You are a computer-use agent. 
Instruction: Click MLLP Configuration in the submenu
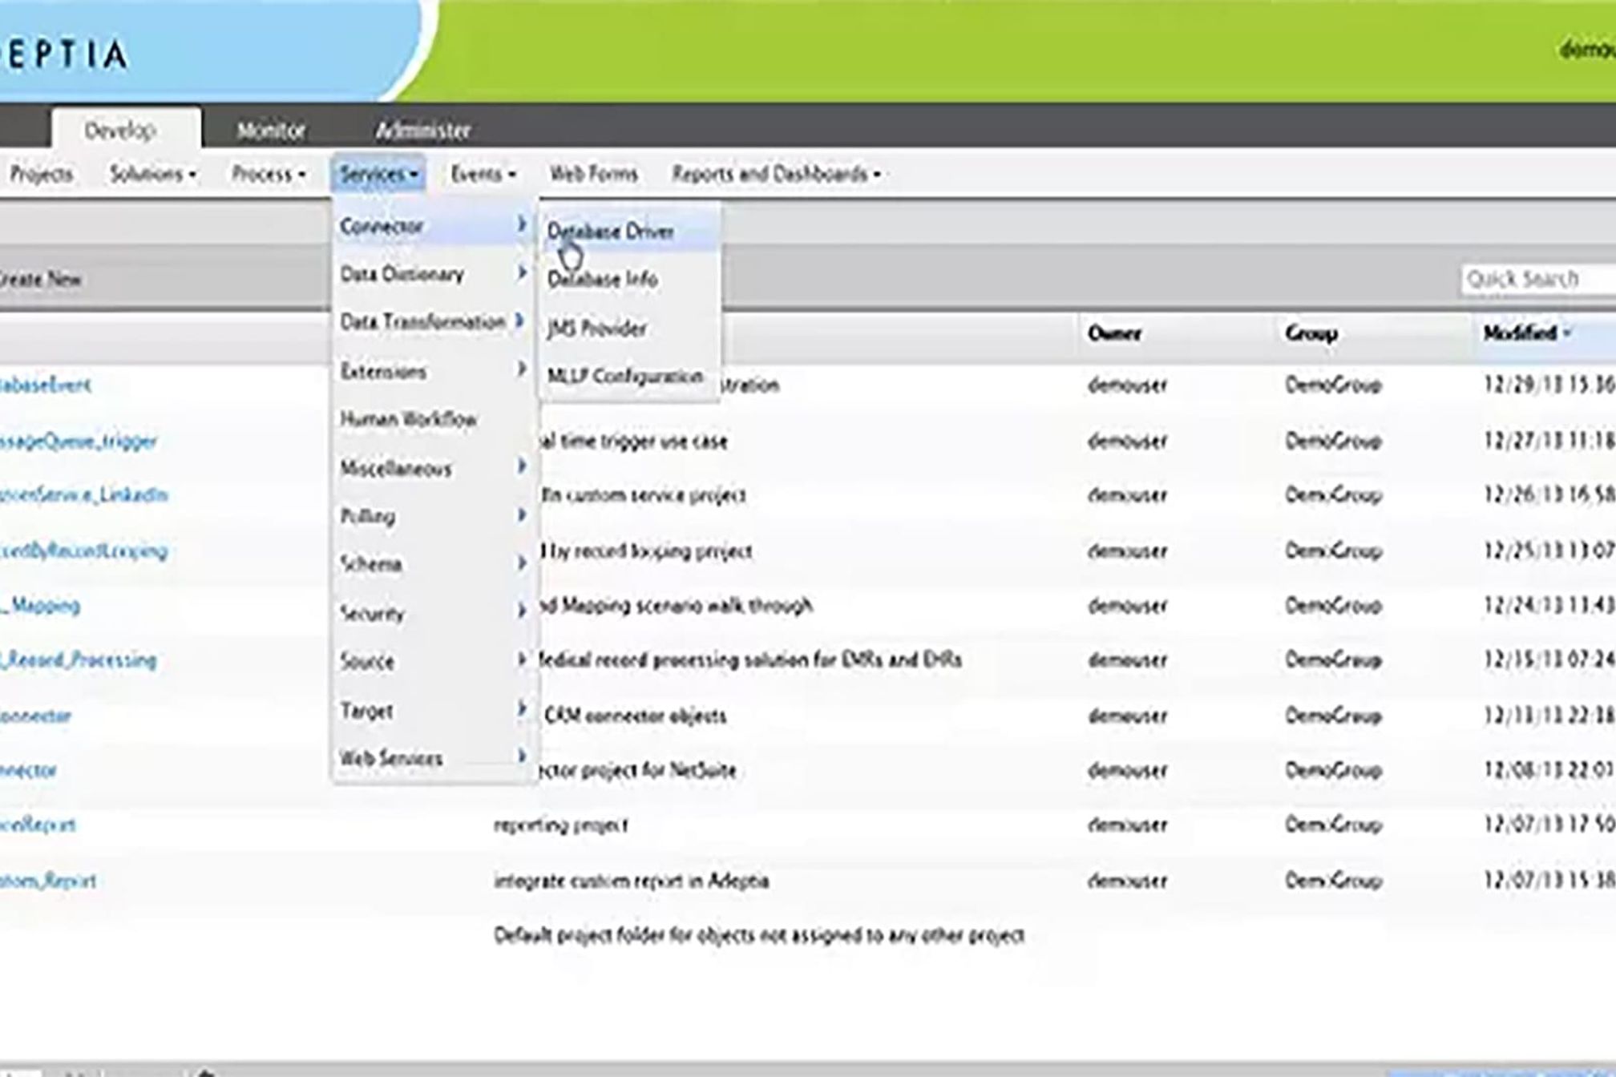click(625, 376)
